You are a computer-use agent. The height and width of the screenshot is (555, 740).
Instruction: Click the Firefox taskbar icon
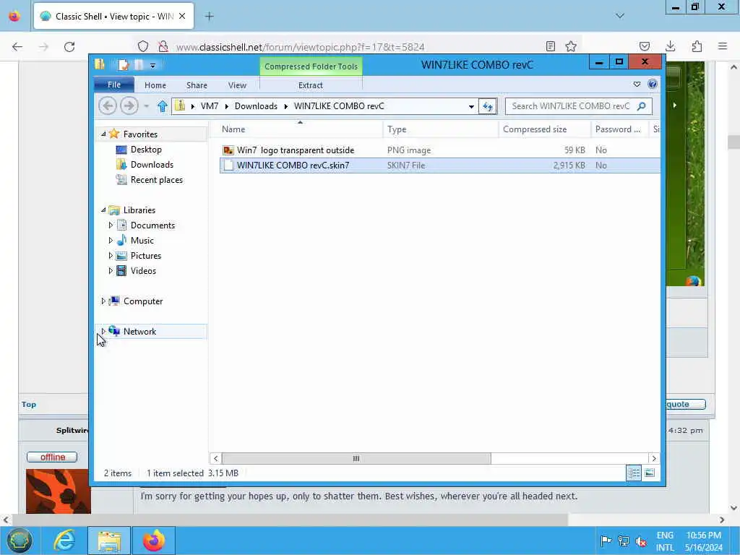[x=154, y=541]
